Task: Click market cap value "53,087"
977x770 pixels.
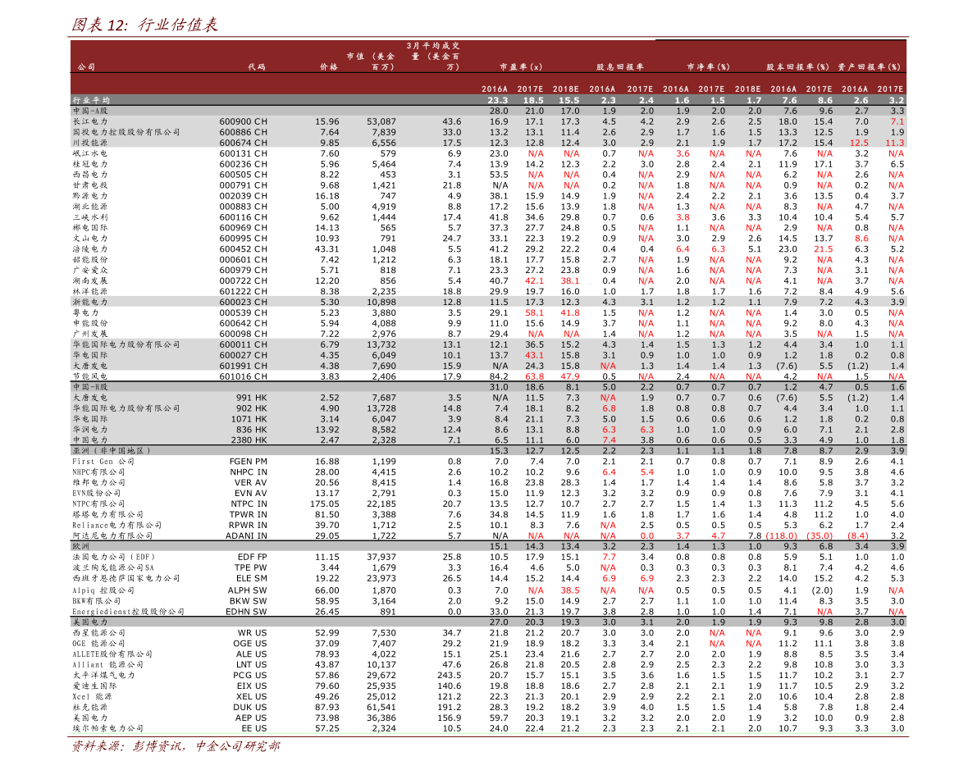Action: pyautogui.click(x=381, y=121)
